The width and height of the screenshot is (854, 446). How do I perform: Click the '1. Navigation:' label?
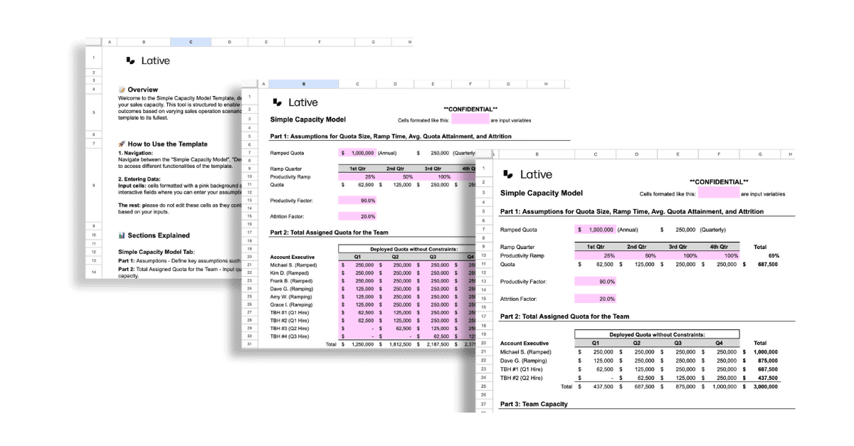coord(135,153)
